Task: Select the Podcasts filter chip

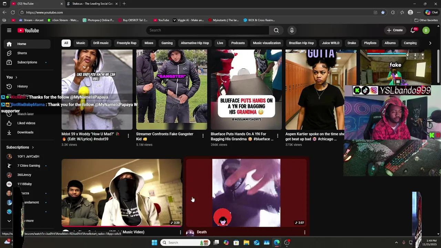Action: [x=238, y=43]
